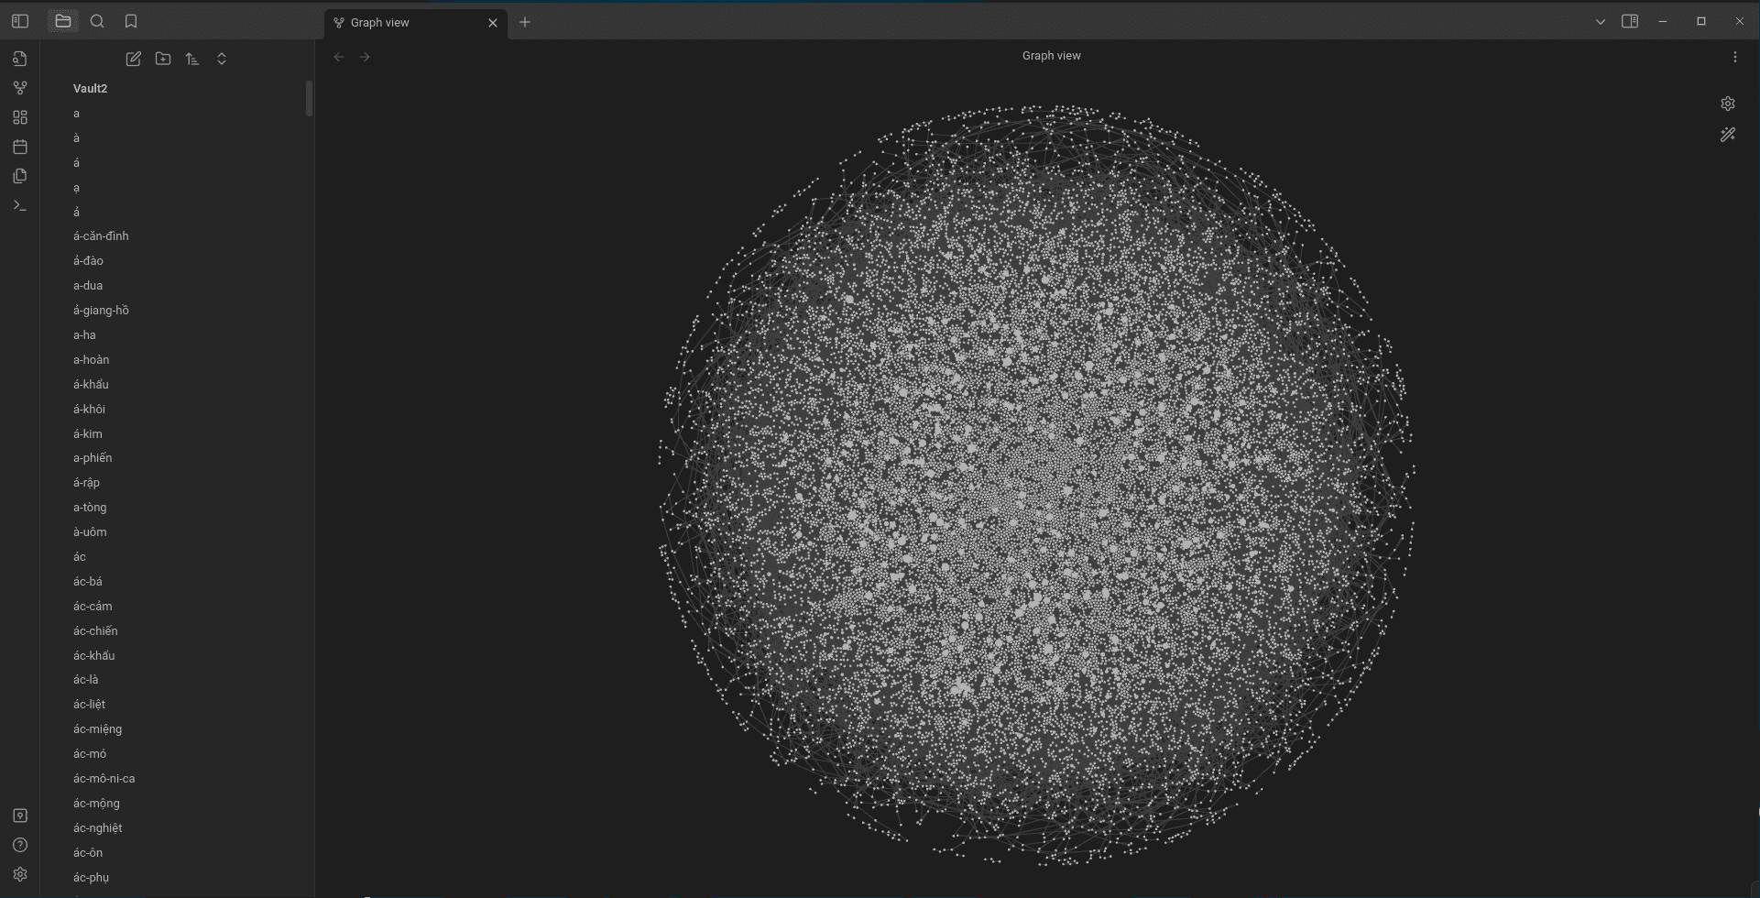Toggle the left sidebar
Image resolution: width=1760 pixels, height=898 pixels.
20,21
